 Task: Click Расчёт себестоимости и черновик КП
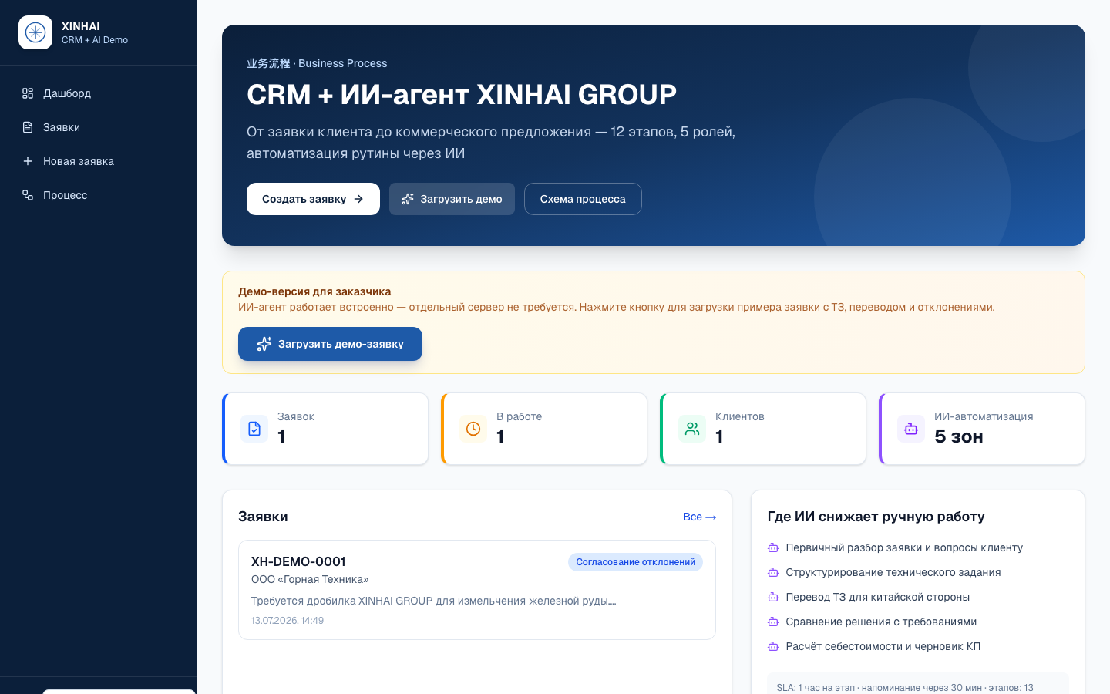(883, 646)
